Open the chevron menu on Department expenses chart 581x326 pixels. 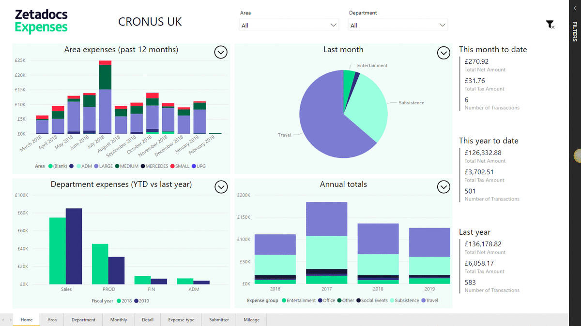pos(221,187)
